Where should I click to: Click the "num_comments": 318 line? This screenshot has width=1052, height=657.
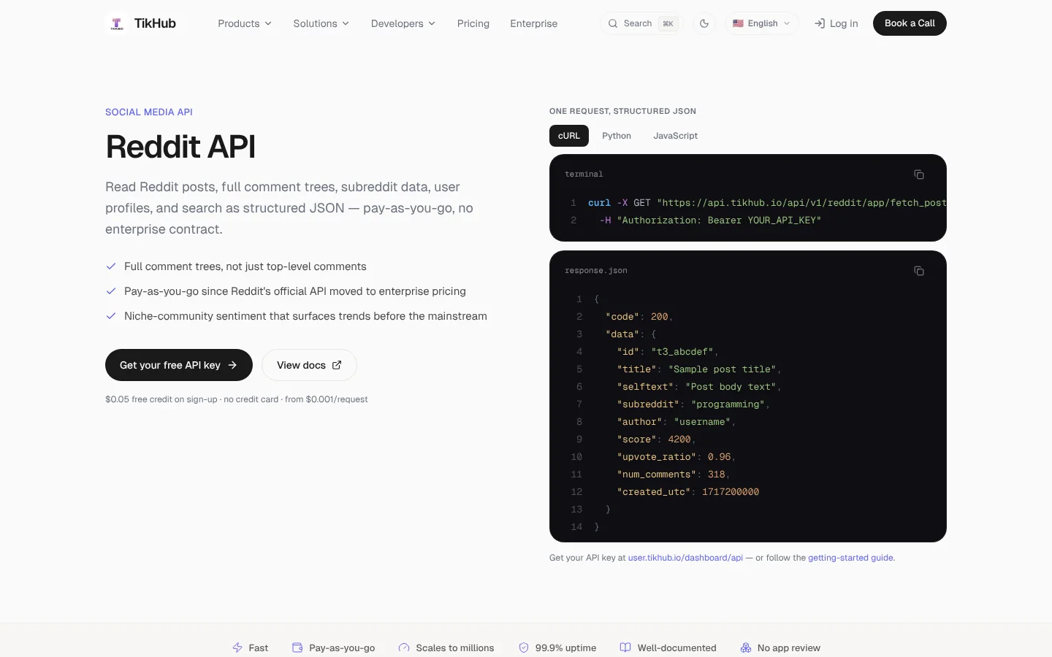click(x=674, y=474)
